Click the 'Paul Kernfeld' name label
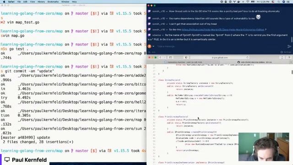This screenshot has width=293, height=165. point(29,160)
